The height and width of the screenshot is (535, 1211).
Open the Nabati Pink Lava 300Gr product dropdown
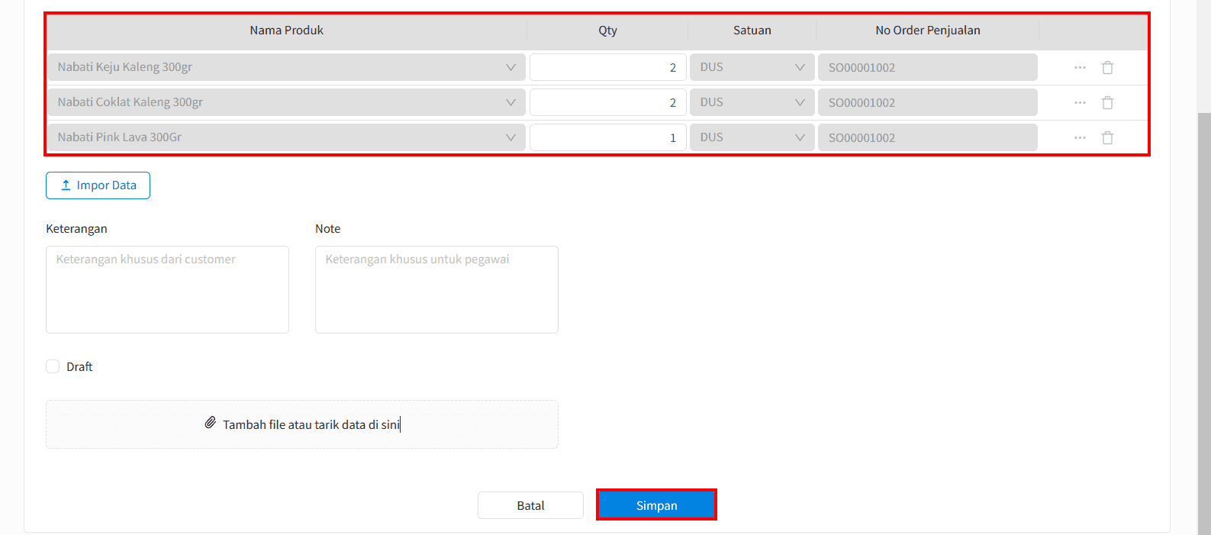pyautogui.click(x=286, y=137)
